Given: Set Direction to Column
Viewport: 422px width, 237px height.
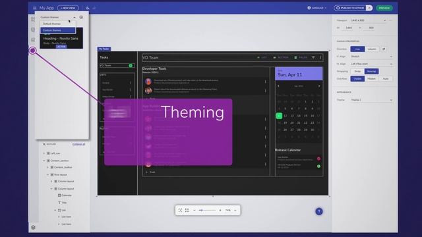Looking at the screenshot, I should 372,49.
